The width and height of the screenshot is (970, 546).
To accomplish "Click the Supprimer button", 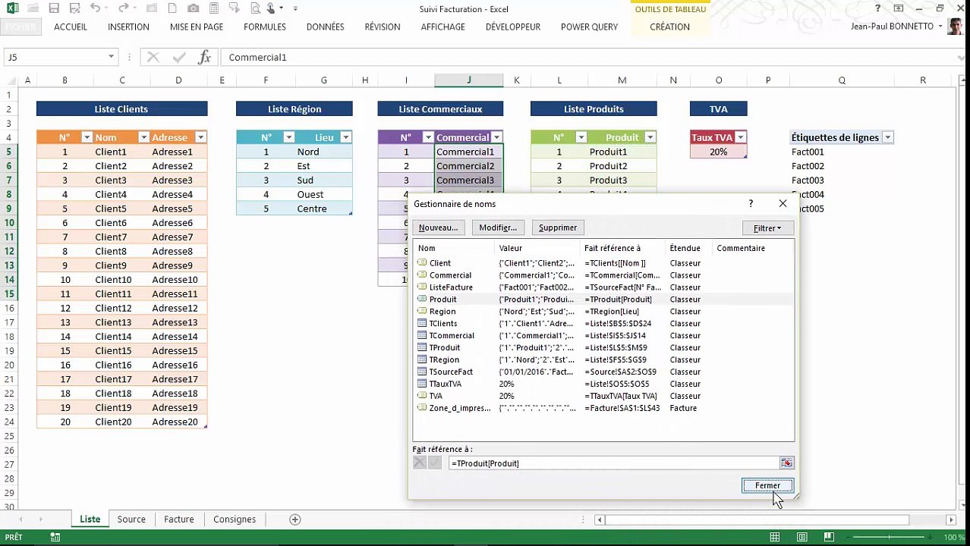I will (558, 227).
